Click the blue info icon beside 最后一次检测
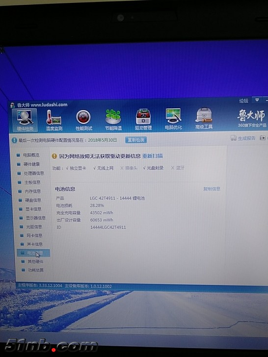The image size is (268, 357). pos(14,140)
